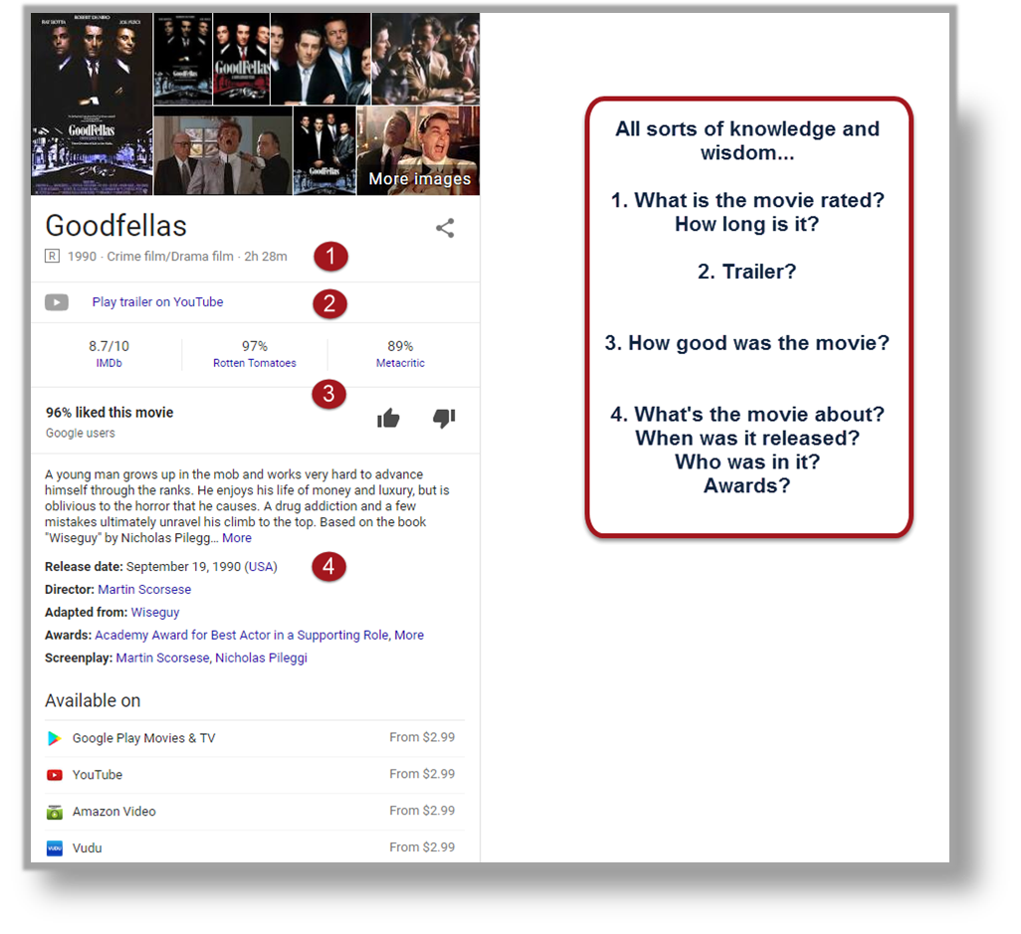
Task: Open the Martin Scorsese director link
Action: point(144,590)
